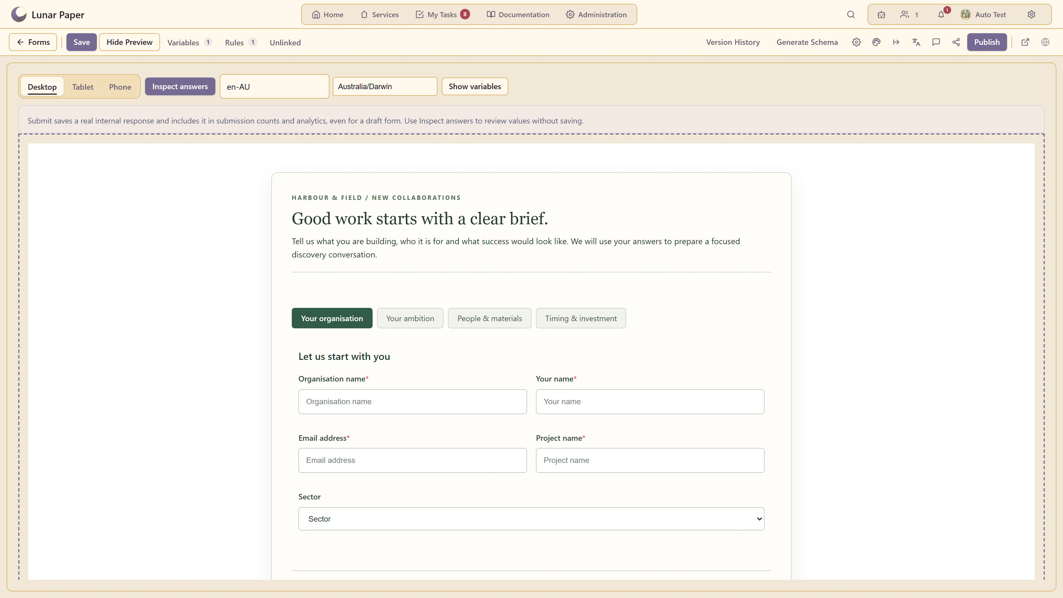The width and height of the screenshot is (1063, 598).
Task: Open the en-AU locale selector
Action: point(274,87)
